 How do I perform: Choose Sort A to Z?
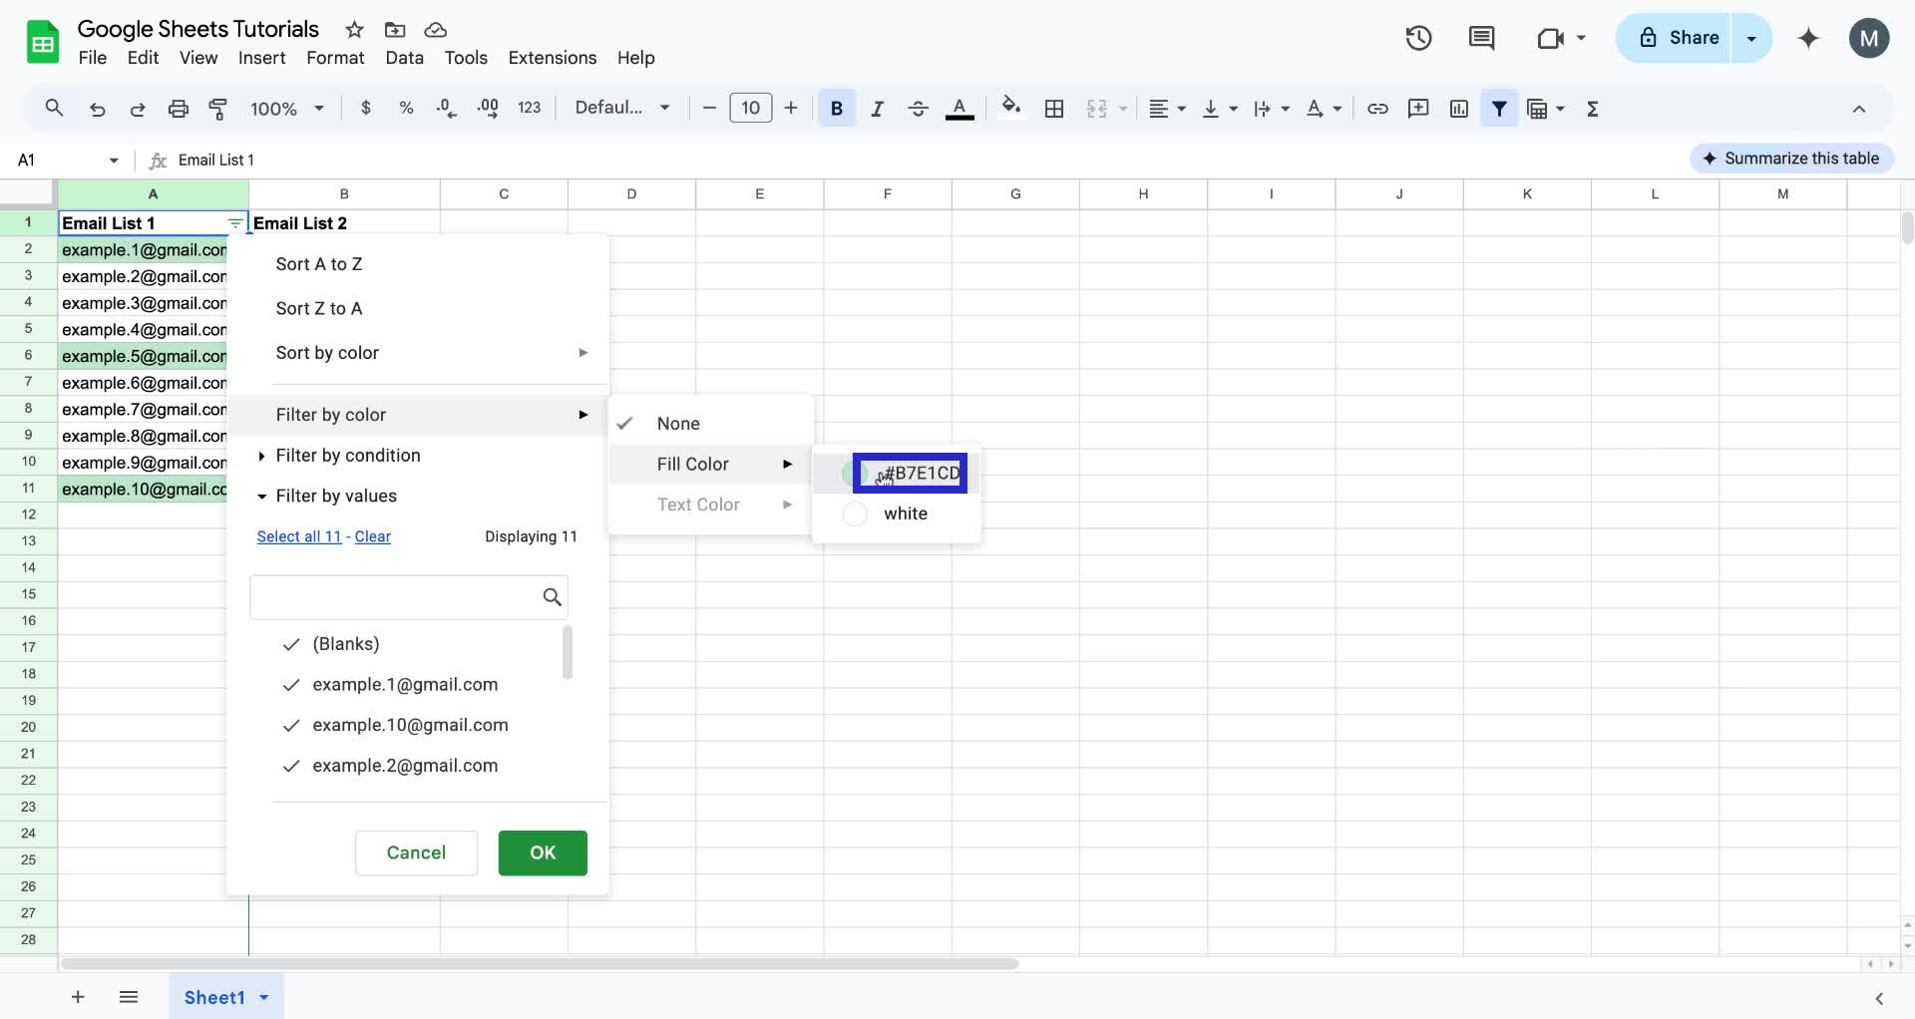click(x=318, y=264)
